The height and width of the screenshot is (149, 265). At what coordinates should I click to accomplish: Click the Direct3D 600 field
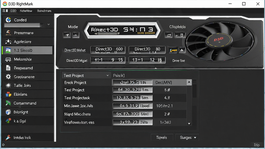click(x=108, y=50)
